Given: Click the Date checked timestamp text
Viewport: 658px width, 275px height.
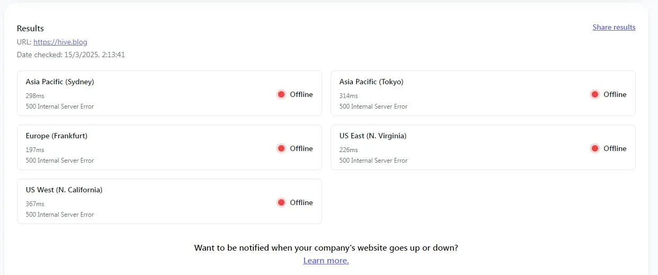Looking at the screenshot, I should click(71, 55).
